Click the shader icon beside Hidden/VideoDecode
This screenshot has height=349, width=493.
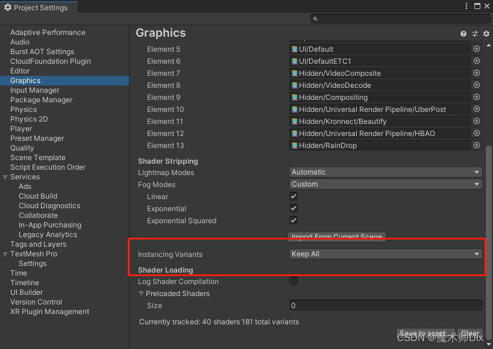[295, 85]
